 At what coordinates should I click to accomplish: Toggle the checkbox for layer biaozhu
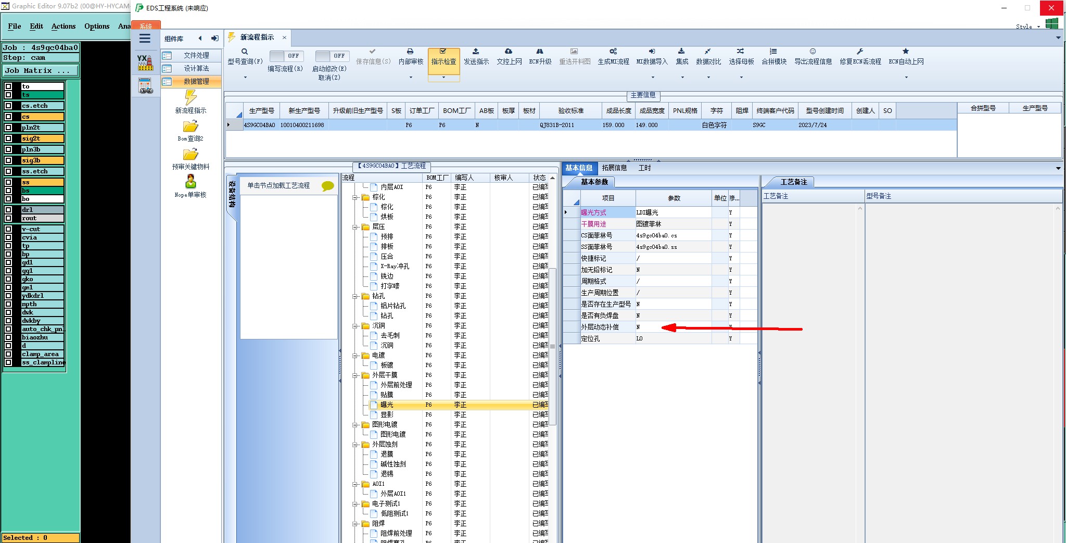8,337
